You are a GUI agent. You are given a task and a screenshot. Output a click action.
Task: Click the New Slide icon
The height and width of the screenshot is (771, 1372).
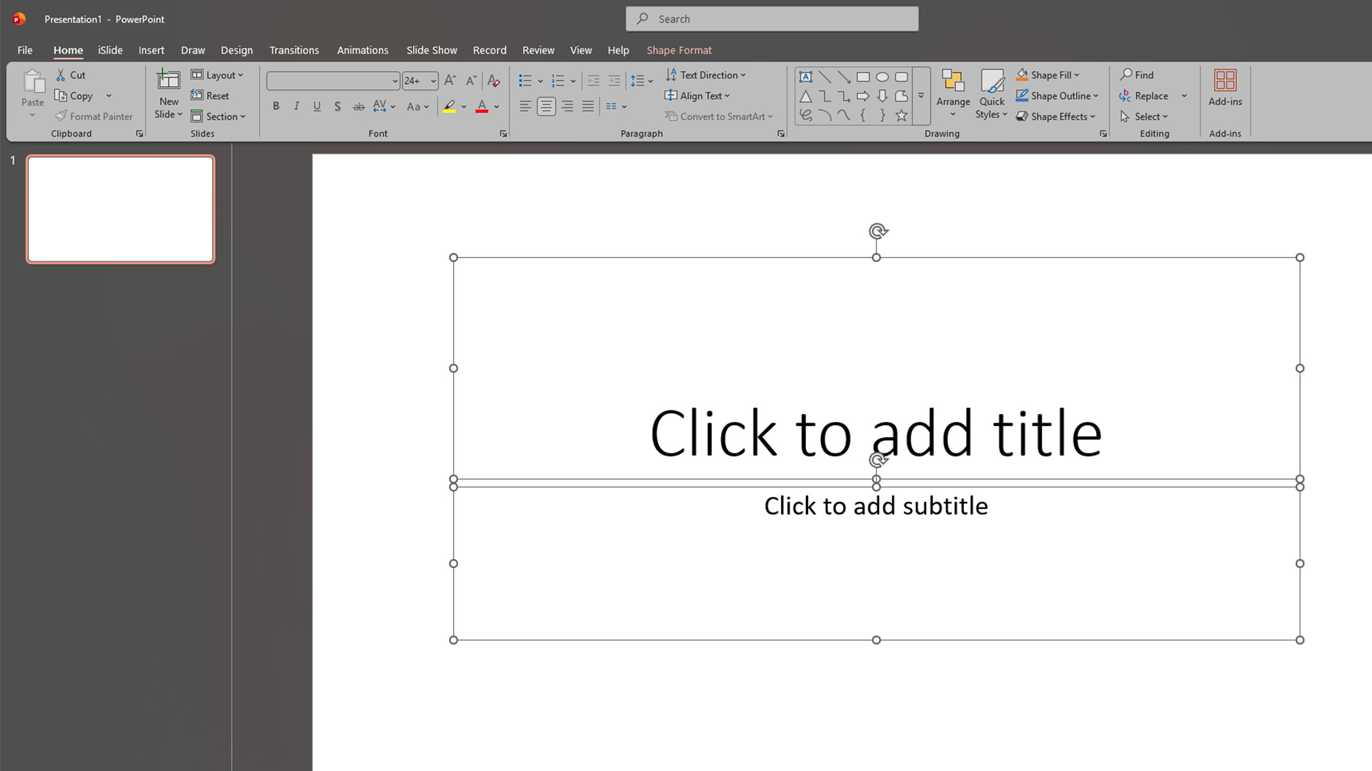[169, 80]
